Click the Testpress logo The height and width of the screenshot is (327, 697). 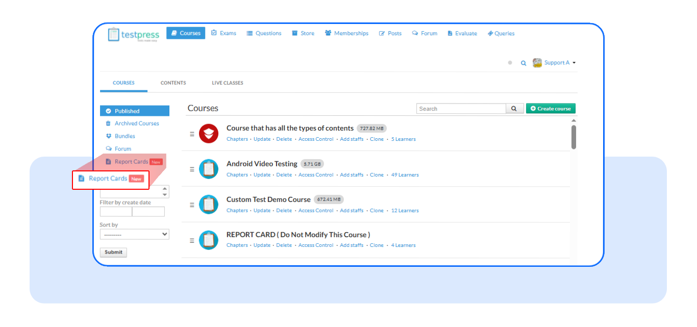(x=134, y=34)
